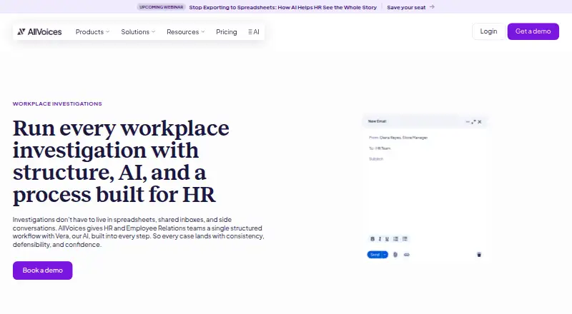Toggle italic formatting in the email mockup
The width and height of the screenshot is (572, 314).
[x=380, y=239]
